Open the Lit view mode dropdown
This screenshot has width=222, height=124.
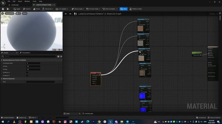click(x=18, y=13)
